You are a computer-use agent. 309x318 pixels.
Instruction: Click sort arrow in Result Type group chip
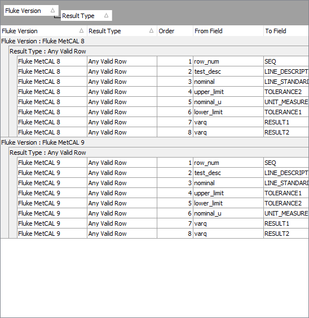tap(106, 15)
